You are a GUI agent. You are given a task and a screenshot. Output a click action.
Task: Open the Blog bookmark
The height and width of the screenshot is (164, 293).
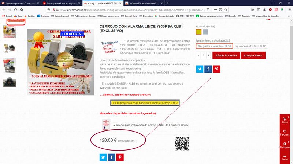18,16
